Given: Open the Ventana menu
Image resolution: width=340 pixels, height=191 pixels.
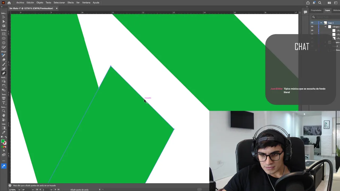Looking at the screenshot, I should tap(86, 3).
